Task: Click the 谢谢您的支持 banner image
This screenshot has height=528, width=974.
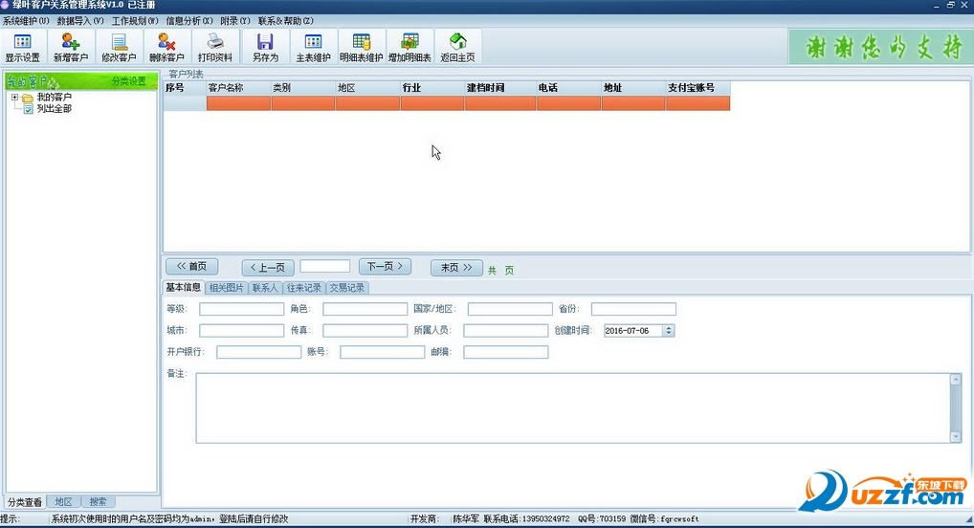Action: pyautogui.click(x=880, y=47)
